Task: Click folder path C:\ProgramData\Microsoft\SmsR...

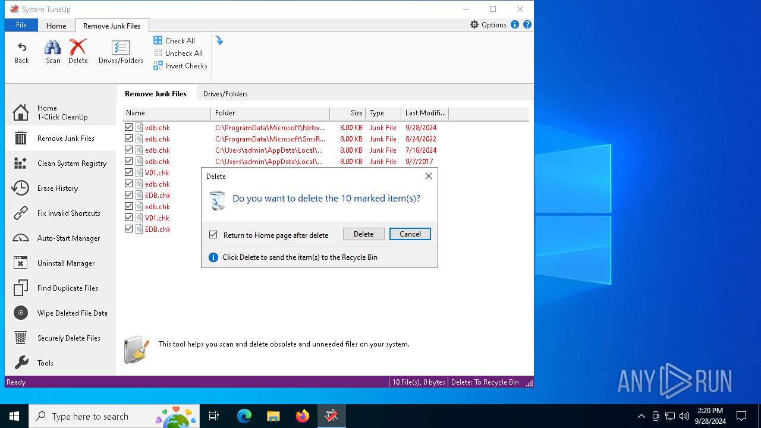Action: click(270, 139)
